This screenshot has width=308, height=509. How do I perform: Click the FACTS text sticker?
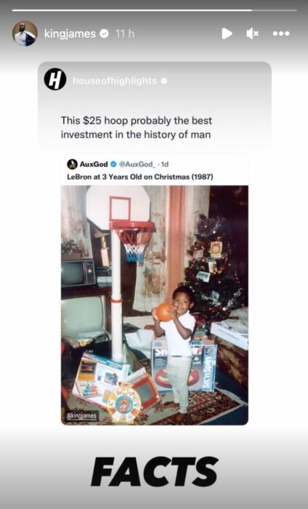point(154,472)
